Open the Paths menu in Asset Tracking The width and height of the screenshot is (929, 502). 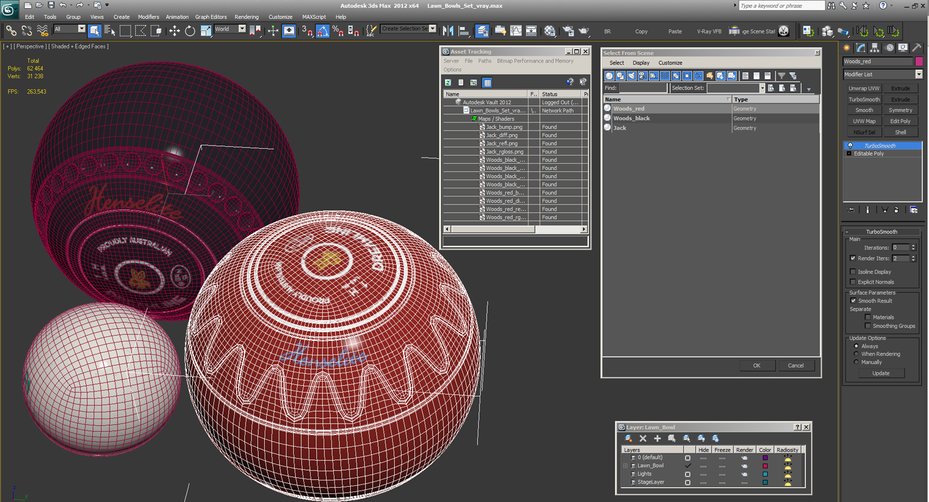coord(485,61)
